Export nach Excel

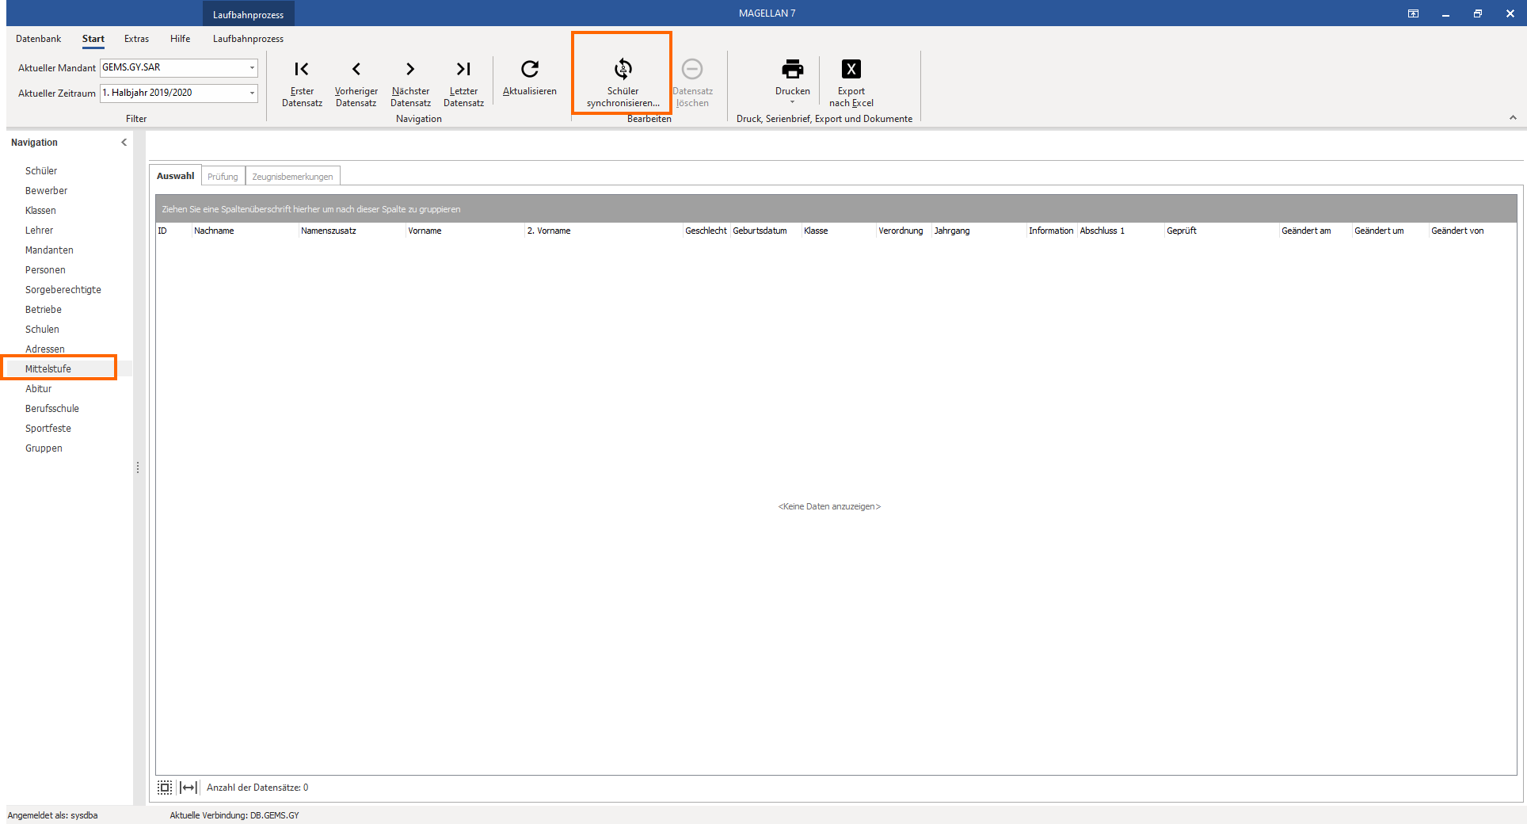(851, 82)
